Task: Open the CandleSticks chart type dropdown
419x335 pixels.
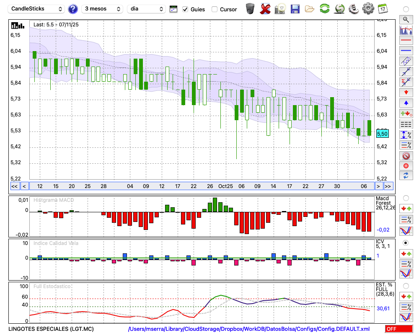Action: 36,9
